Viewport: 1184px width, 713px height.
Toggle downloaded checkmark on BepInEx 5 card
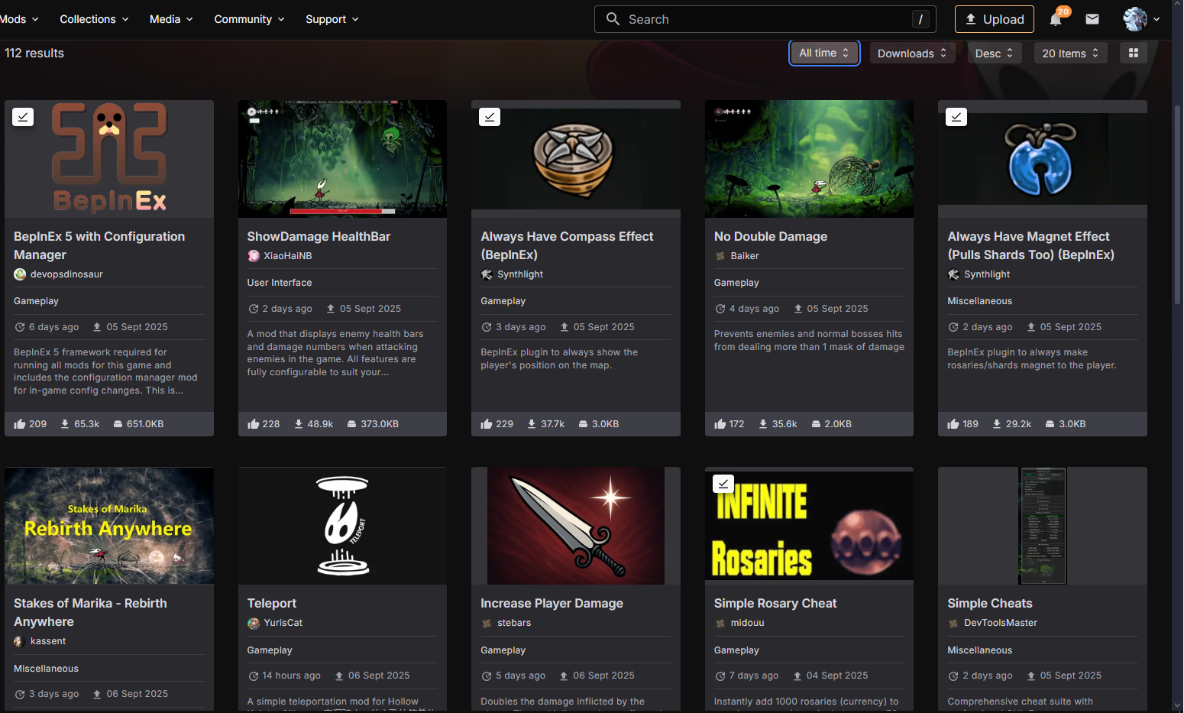pos(23,117)
